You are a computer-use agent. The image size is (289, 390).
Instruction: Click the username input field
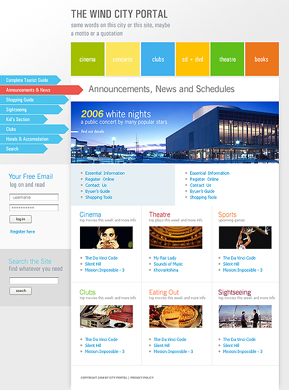[34, 197]
